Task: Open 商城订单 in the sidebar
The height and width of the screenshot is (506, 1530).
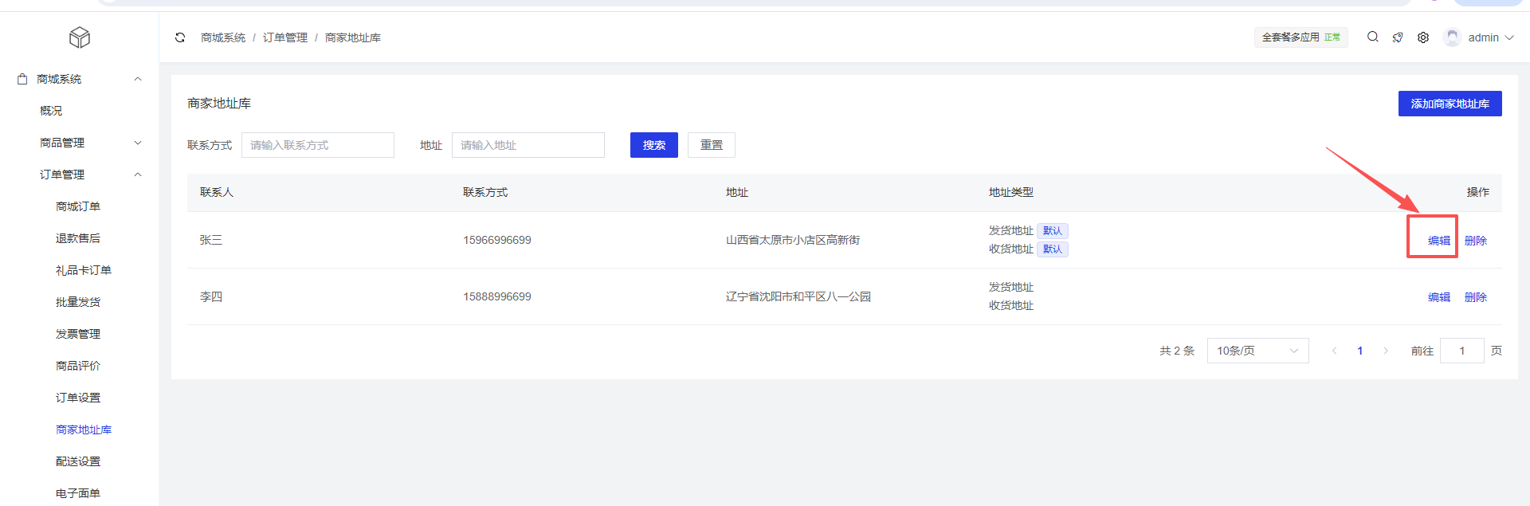Action: tap(78, 206)
